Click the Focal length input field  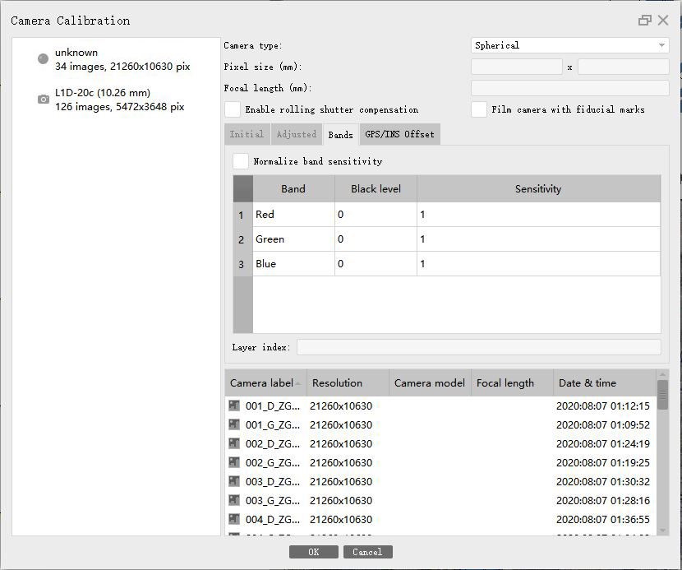tap(569, 88)
